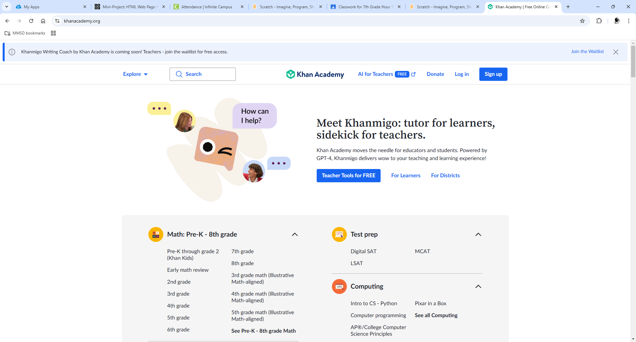Open Chrome three-dot menu
Image resolution: width=636 pixels, height=342 pixels.
point(629,21)
